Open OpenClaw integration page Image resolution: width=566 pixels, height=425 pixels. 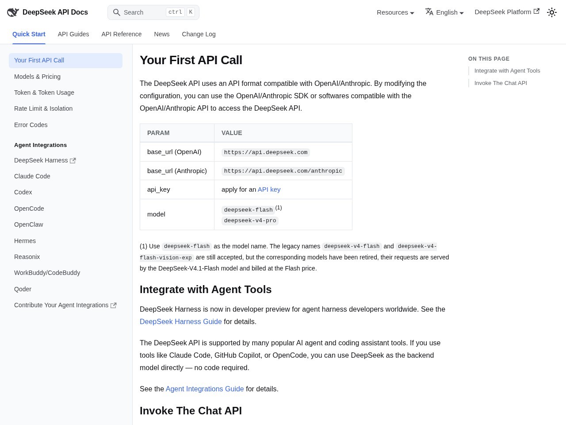click(x=65, y=224)
